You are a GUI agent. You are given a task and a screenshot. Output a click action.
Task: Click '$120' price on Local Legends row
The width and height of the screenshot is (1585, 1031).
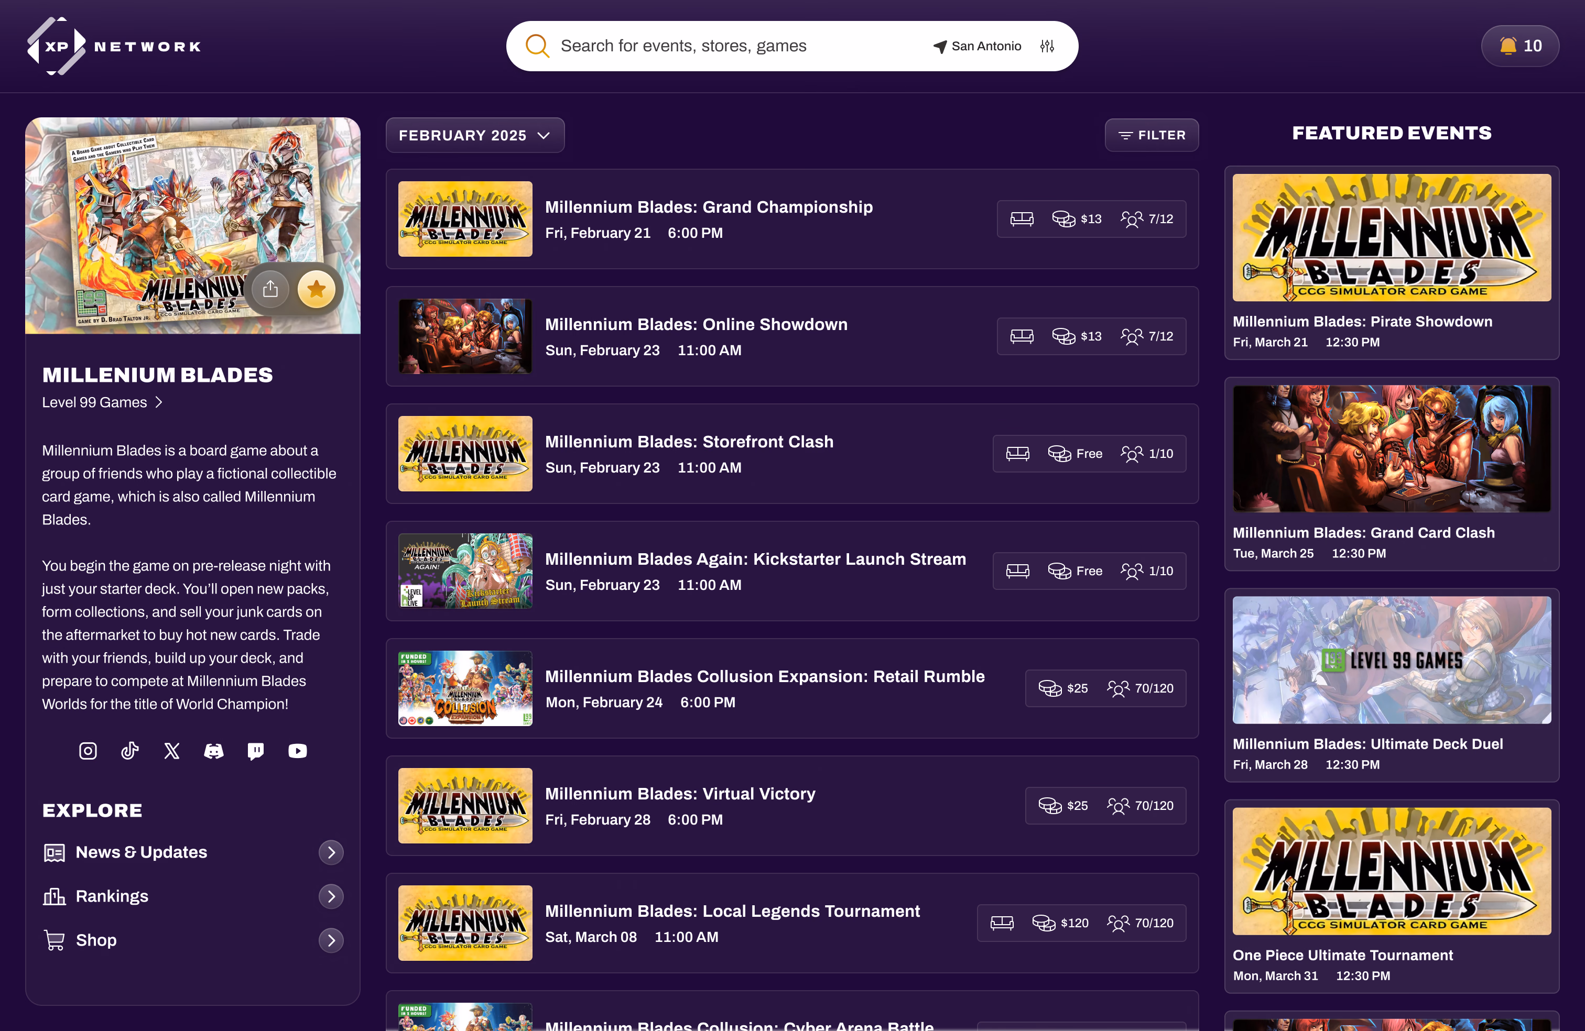(x=1075, y=923)
